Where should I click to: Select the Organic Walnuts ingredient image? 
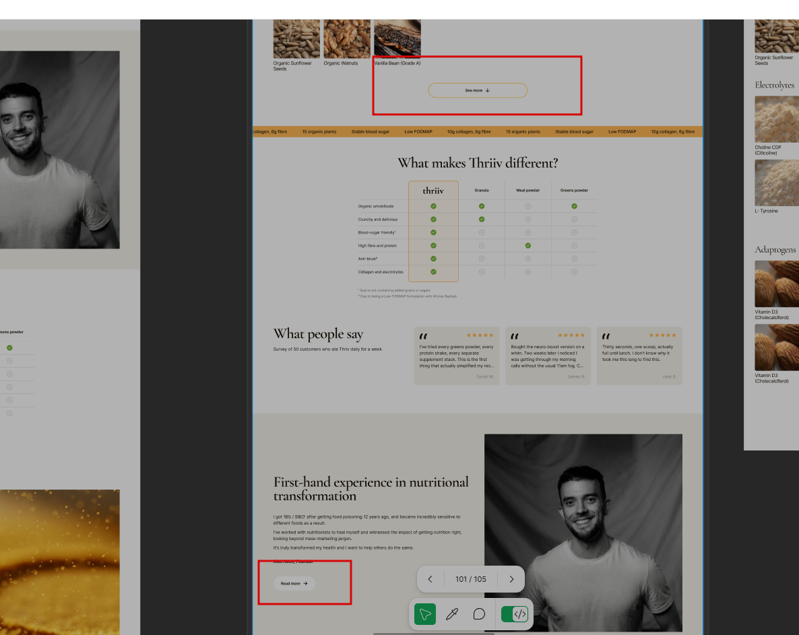pos(347,38)
